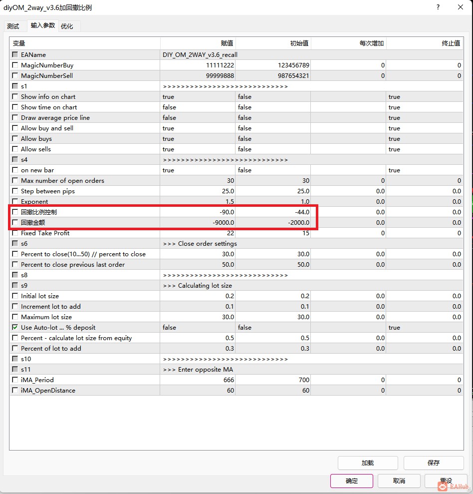Close the diyOM_2way dialog window
This screenshot has width=473, height=494.
click(x=461, y=7)
